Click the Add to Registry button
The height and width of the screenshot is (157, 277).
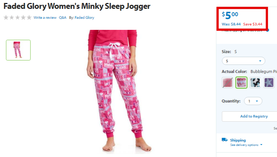(254, 116)
